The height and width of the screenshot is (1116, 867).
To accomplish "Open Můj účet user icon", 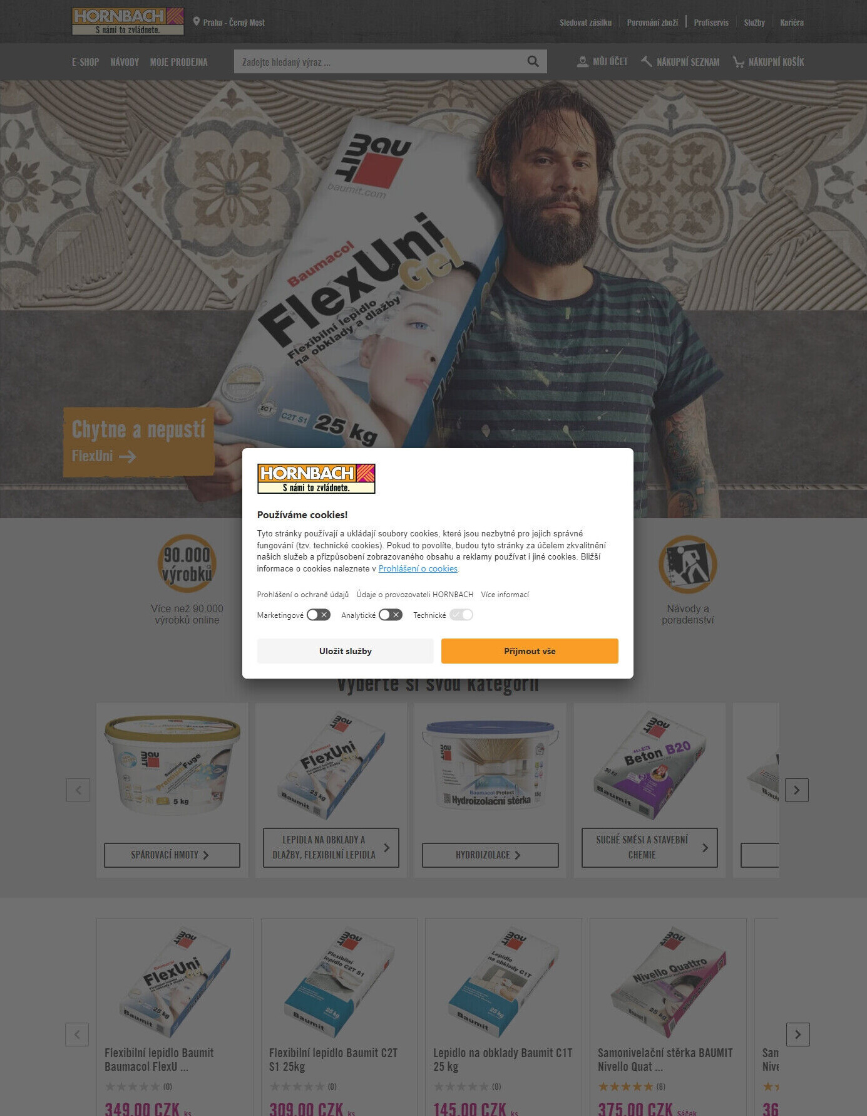I will 582,61.
